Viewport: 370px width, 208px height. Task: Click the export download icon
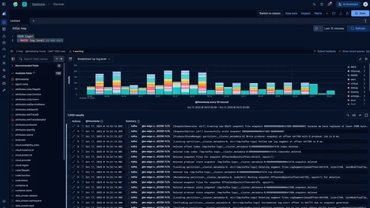point(341,13)
